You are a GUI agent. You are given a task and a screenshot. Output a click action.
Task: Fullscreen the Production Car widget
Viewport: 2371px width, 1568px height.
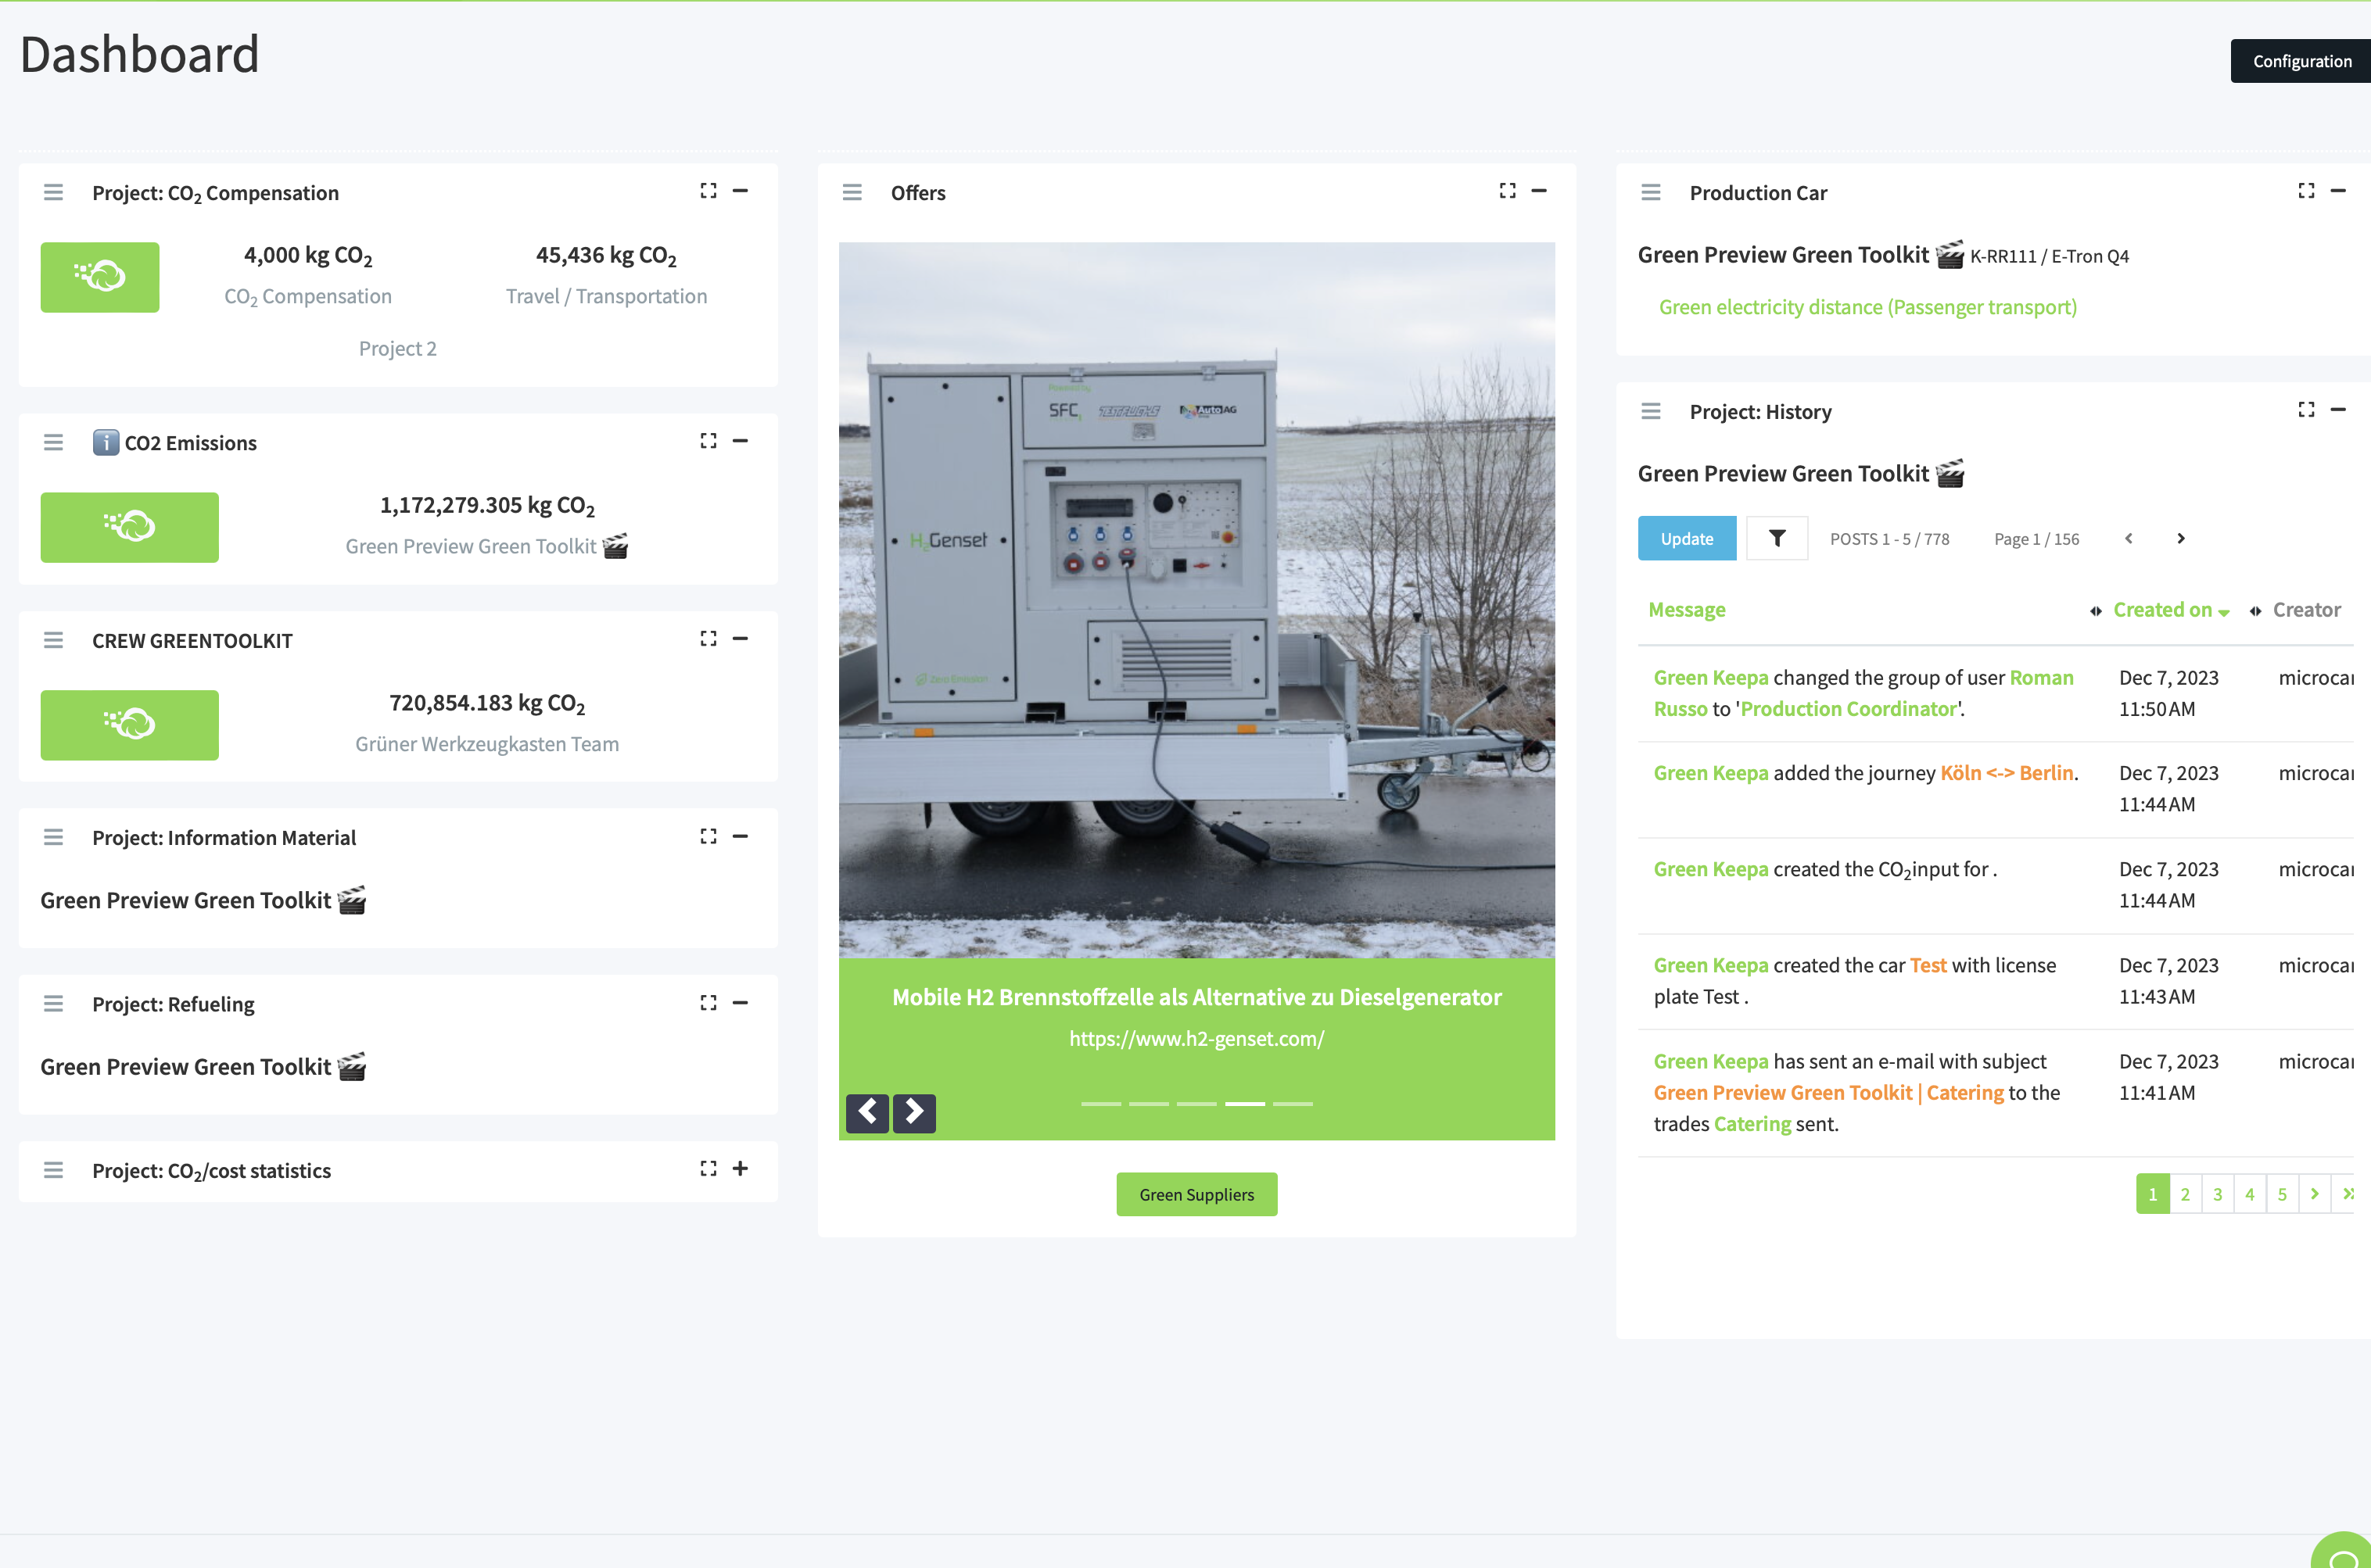coord(2306,191)
